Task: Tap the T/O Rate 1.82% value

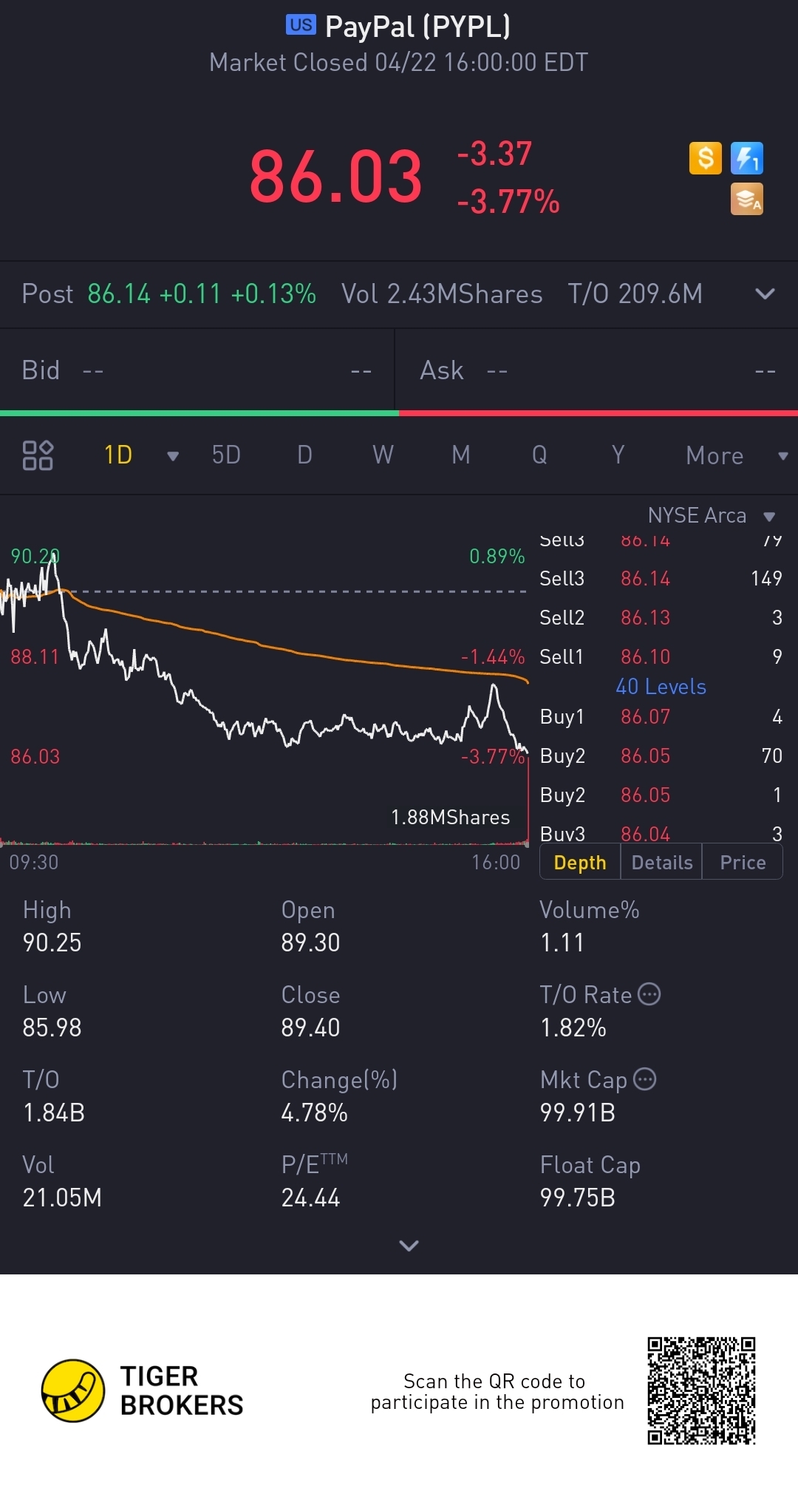Action: 573,1028
